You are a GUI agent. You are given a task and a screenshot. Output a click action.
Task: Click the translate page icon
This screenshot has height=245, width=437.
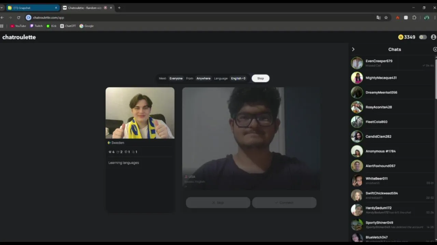click(378, 17)
